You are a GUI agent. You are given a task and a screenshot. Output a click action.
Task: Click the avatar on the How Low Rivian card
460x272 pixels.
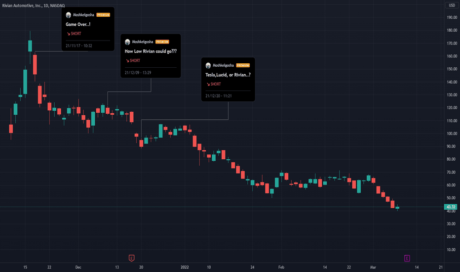point(127,42)
